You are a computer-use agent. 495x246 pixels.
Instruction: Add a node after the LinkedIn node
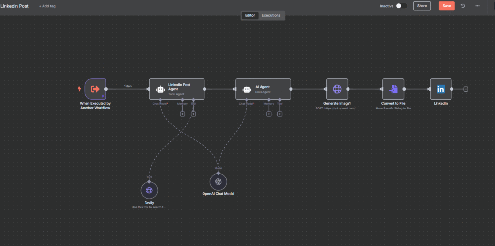coord(466,89)
